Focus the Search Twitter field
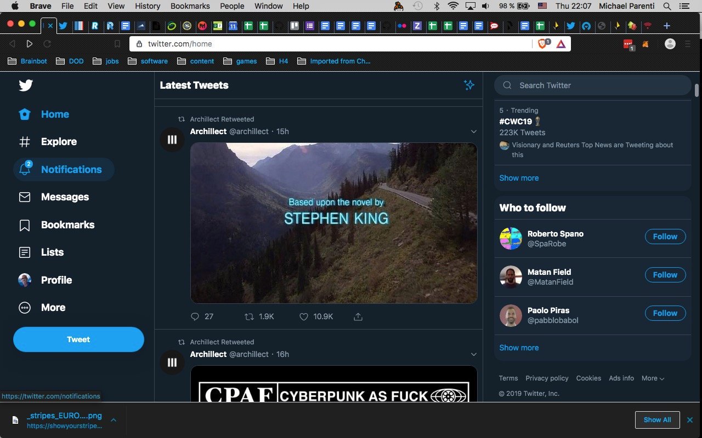 [593, 85]
